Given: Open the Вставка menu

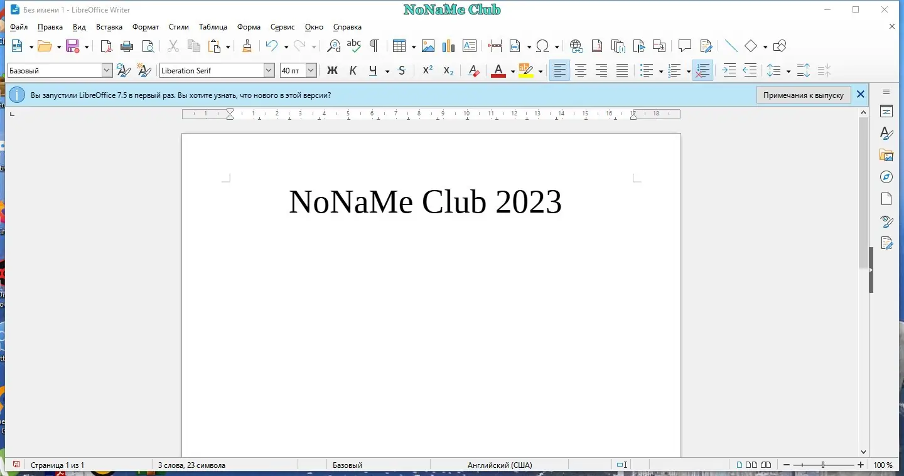Looking at the screenshot, I should [x=109, y=27].
